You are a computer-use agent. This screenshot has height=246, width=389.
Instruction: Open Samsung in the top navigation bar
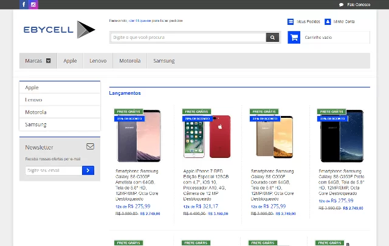(164, 61)
